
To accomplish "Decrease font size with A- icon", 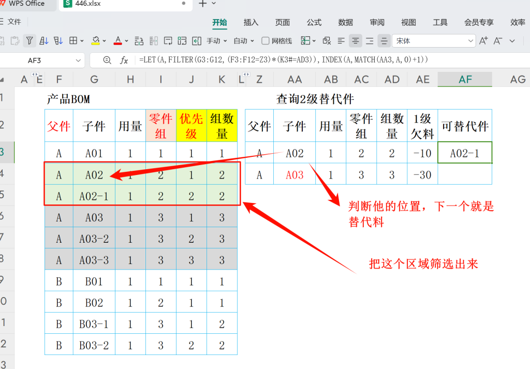I will (x=497, y=41).
